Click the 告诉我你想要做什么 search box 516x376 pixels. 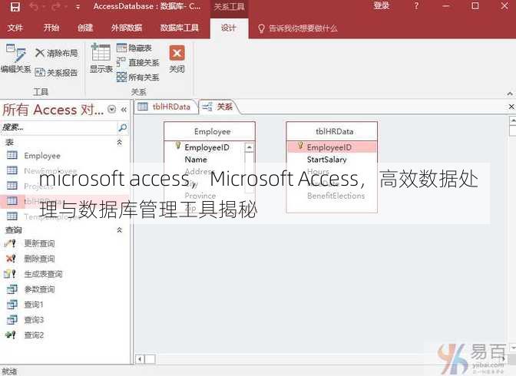click(298, 28)
